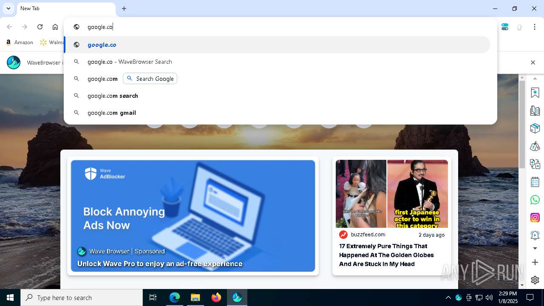Open the Windows Start menu
The image size is (544, 306).
(x=10, y=297)
